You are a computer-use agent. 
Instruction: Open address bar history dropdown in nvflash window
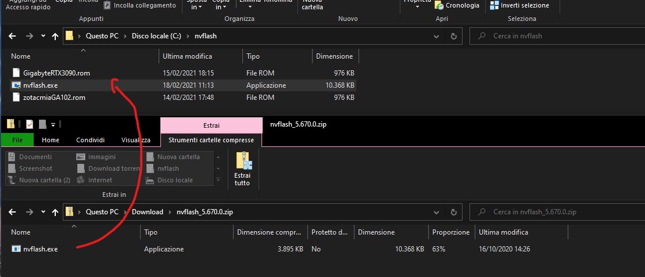click(x=436, y=36)
